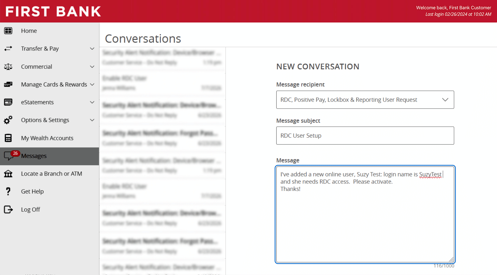Screen dimensions: 497x275
Task: Click the Get Help question mark icon
Action: (8, 191)
